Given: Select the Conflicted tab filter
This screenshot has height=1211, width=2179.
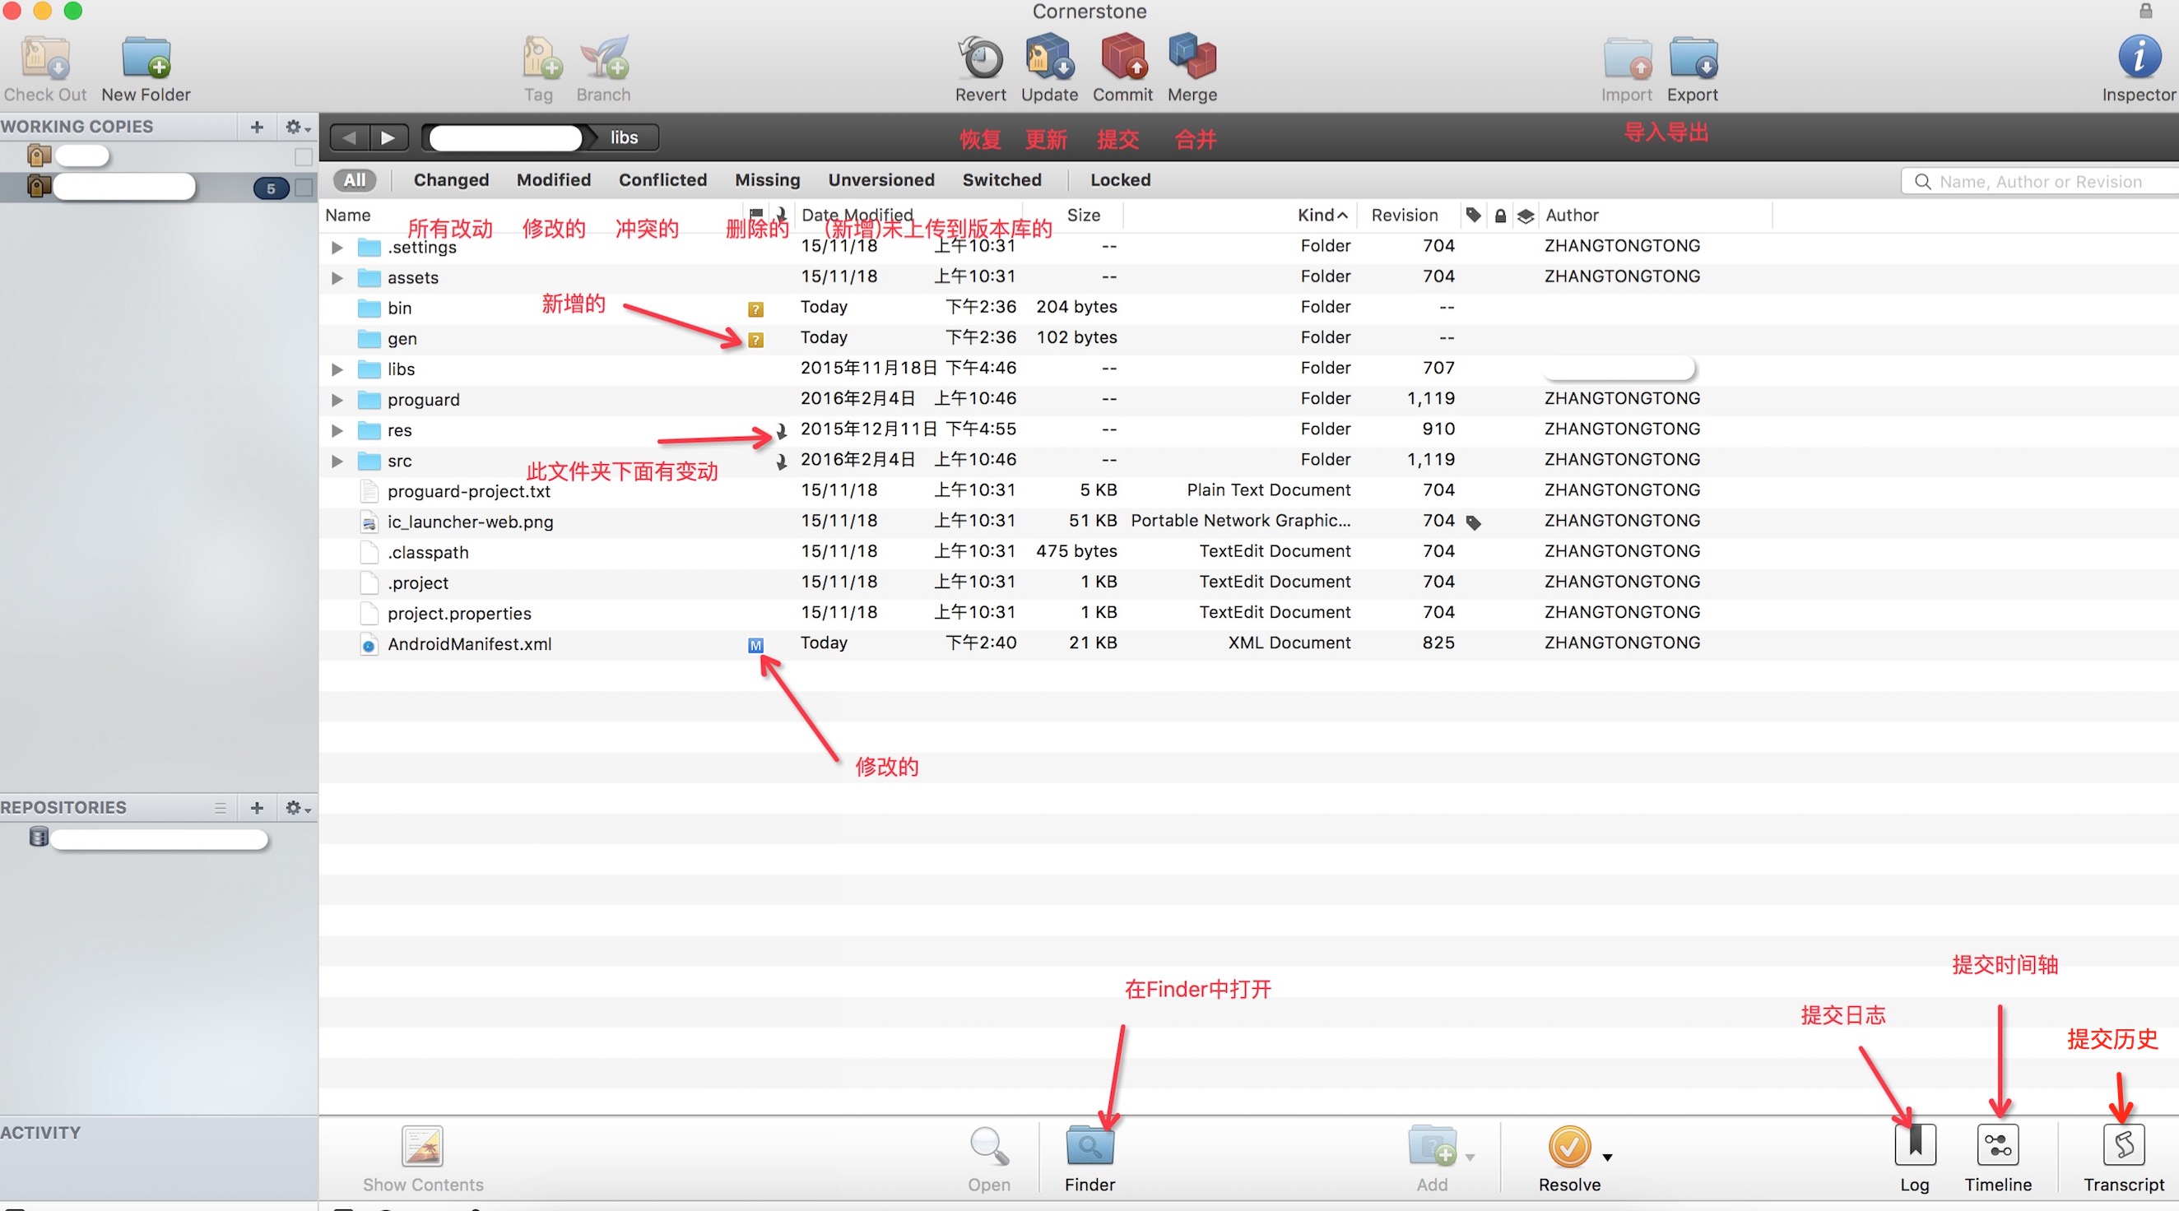Looking at the screenshot, I should point(662,179).
